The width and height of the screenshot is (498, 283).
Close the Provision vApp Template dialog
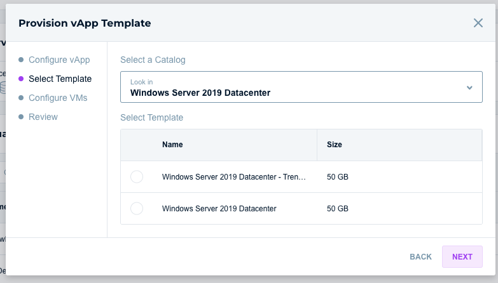click(x=478, y=23)
